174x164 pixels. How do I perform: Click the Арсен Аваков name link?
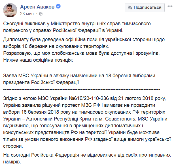point(37,6)
